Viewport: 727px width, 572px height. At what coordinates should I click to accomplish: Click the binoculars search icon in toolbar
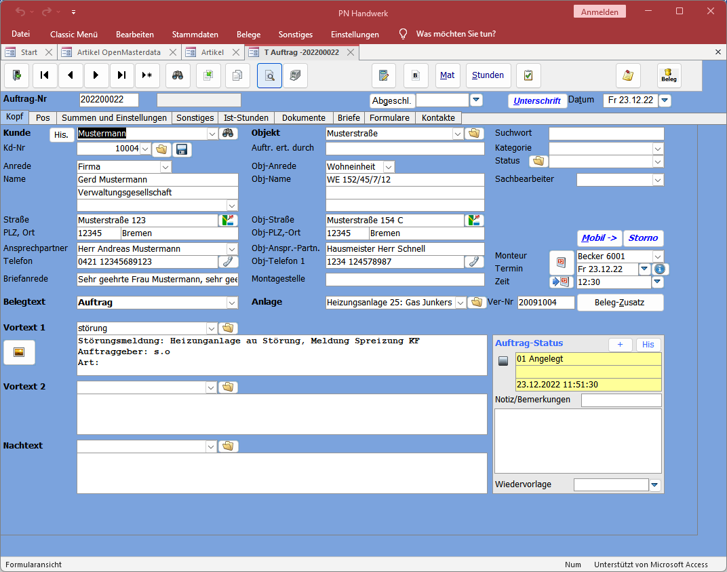pos(178,75)
